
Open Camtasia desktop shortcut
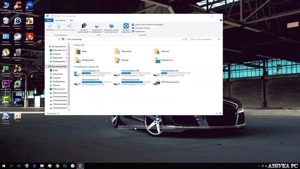click(6, 101)
